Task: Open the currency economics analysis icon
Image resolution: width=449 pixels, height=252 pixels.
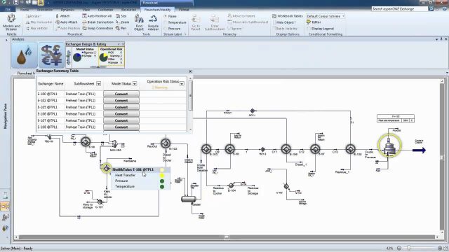Action: [x=51, y=55]
